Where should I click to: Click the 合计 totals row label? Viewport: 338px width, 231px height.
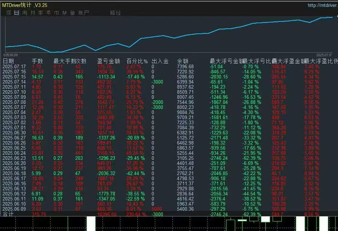[8, 214]
